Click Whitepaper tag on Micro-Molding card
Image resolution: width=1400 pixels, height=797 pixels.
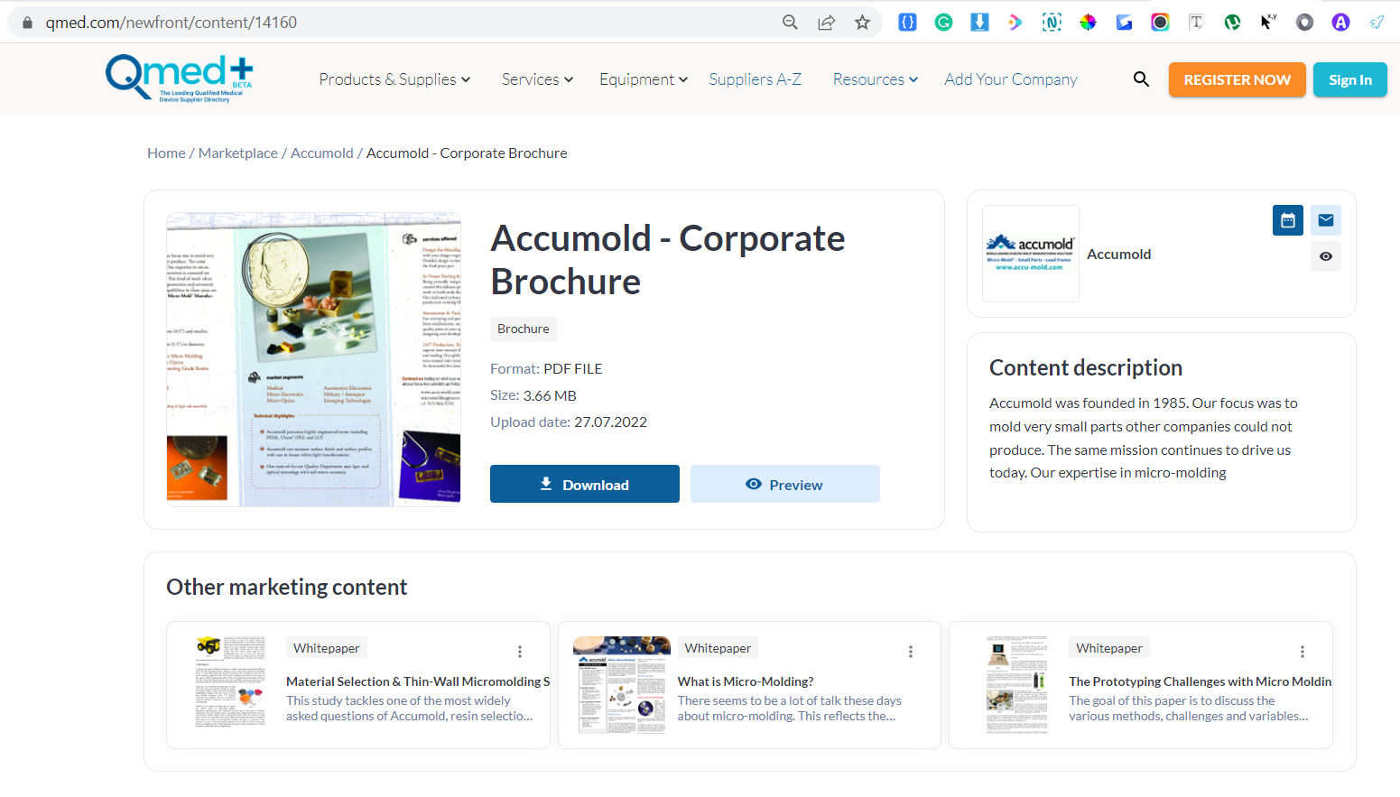pos(718,648)
